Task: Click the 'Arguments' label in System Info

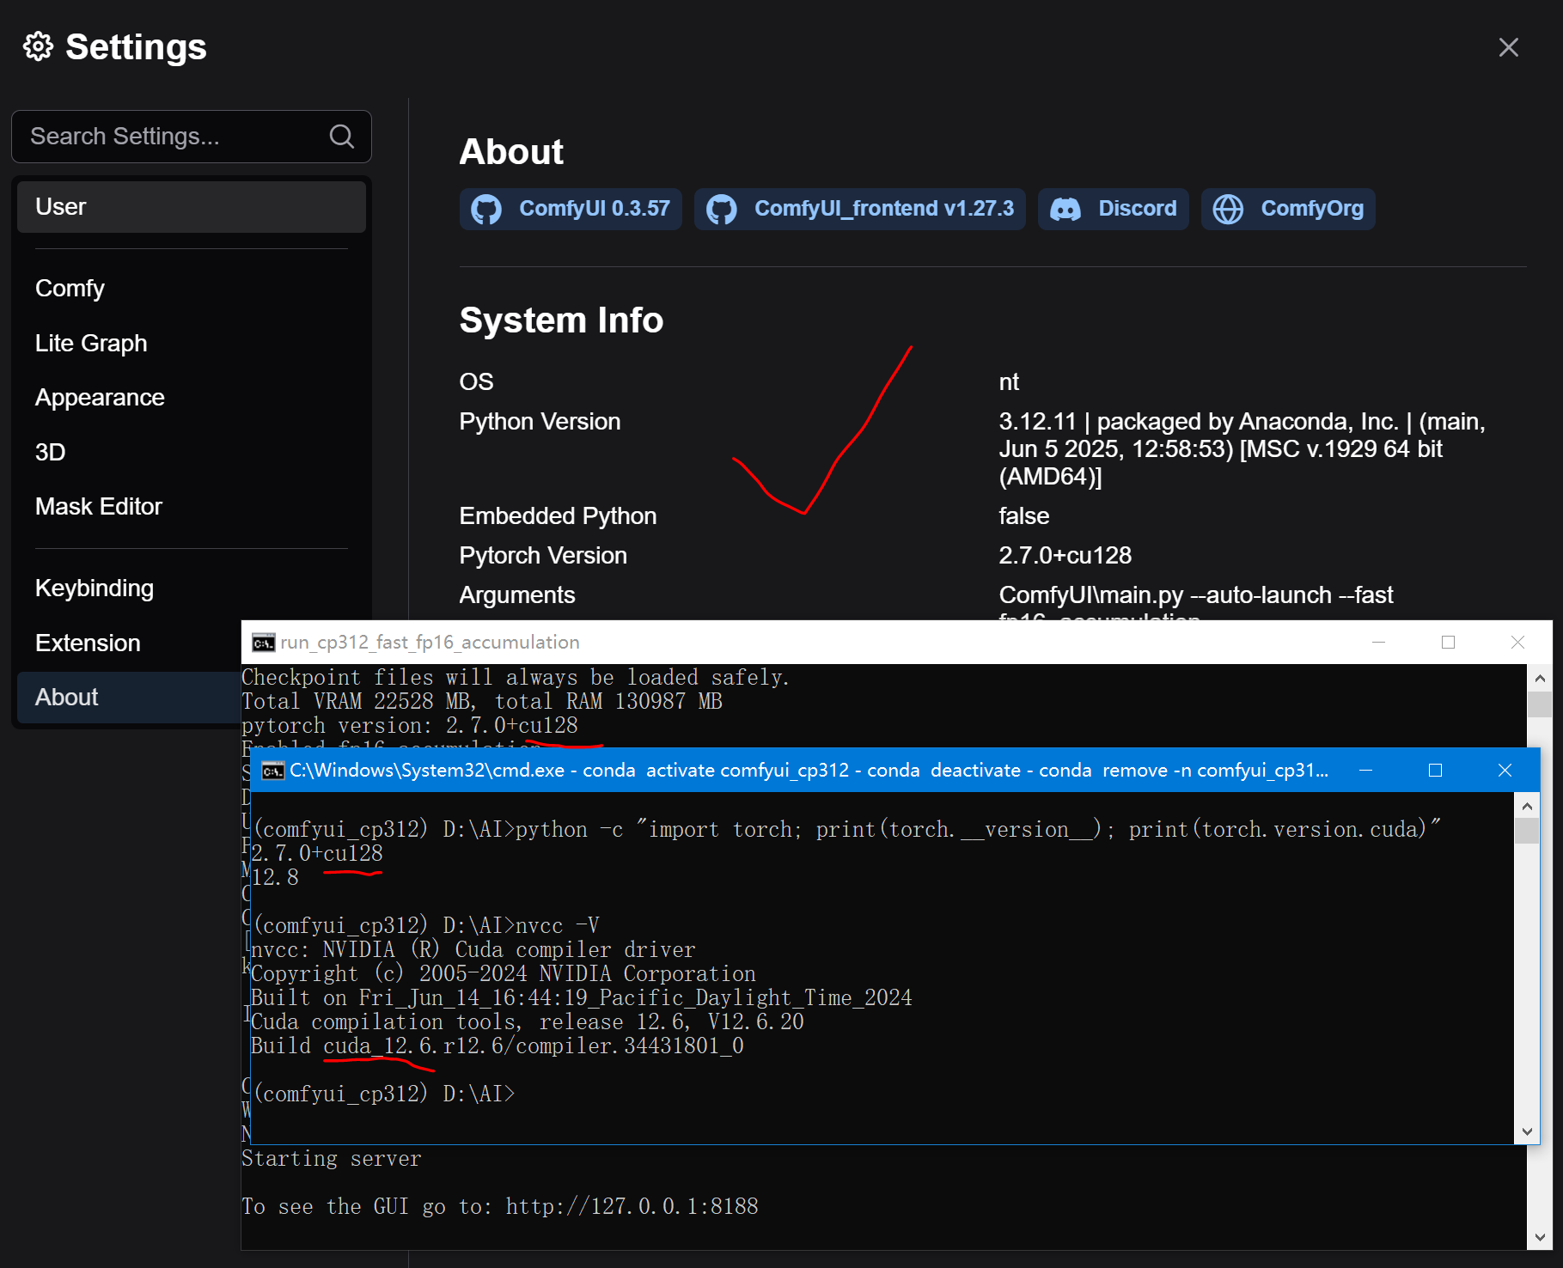Action: [x=516, y=595]
